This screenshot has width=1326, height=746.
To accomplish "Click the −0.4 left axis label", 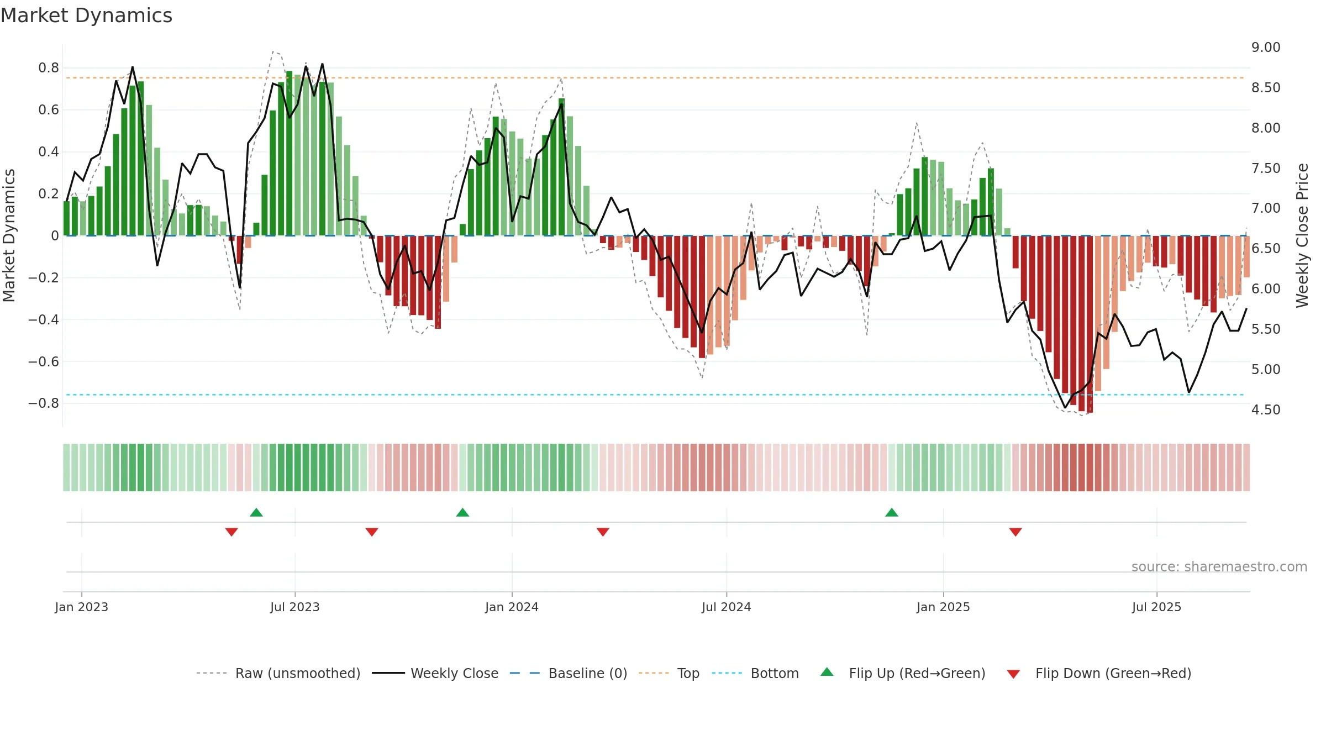I will point(44,319).
